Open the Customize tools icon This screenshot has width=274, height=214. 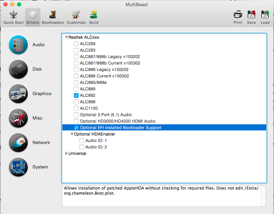76,15
